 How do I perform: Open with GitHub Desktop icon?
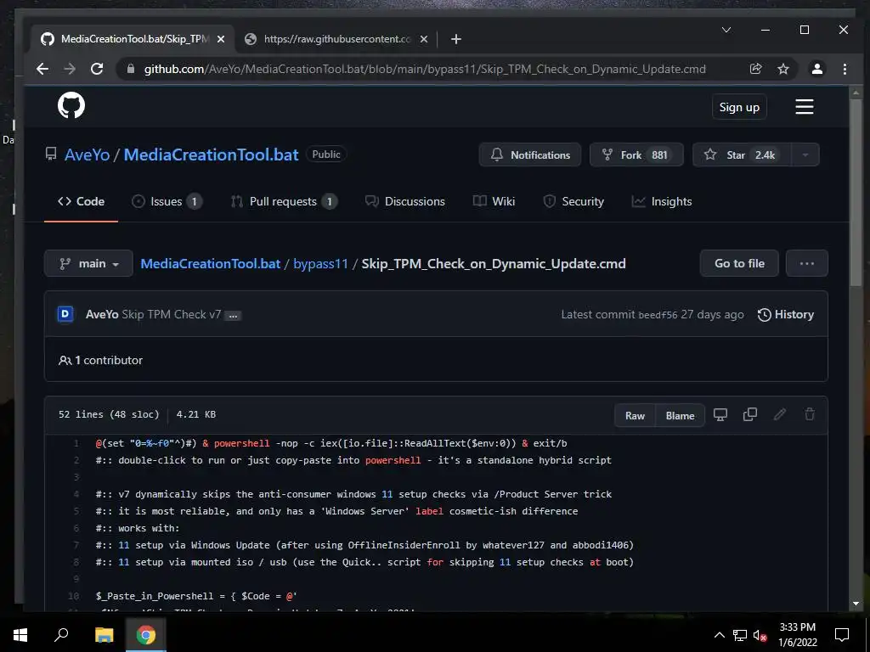720,414
